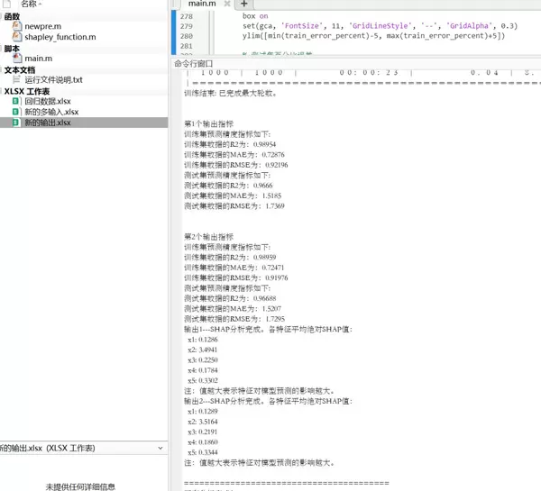The width and height of the screenshot is (541, 491).
Task: Collapse the 函数 file group
Action: point(13,16)
